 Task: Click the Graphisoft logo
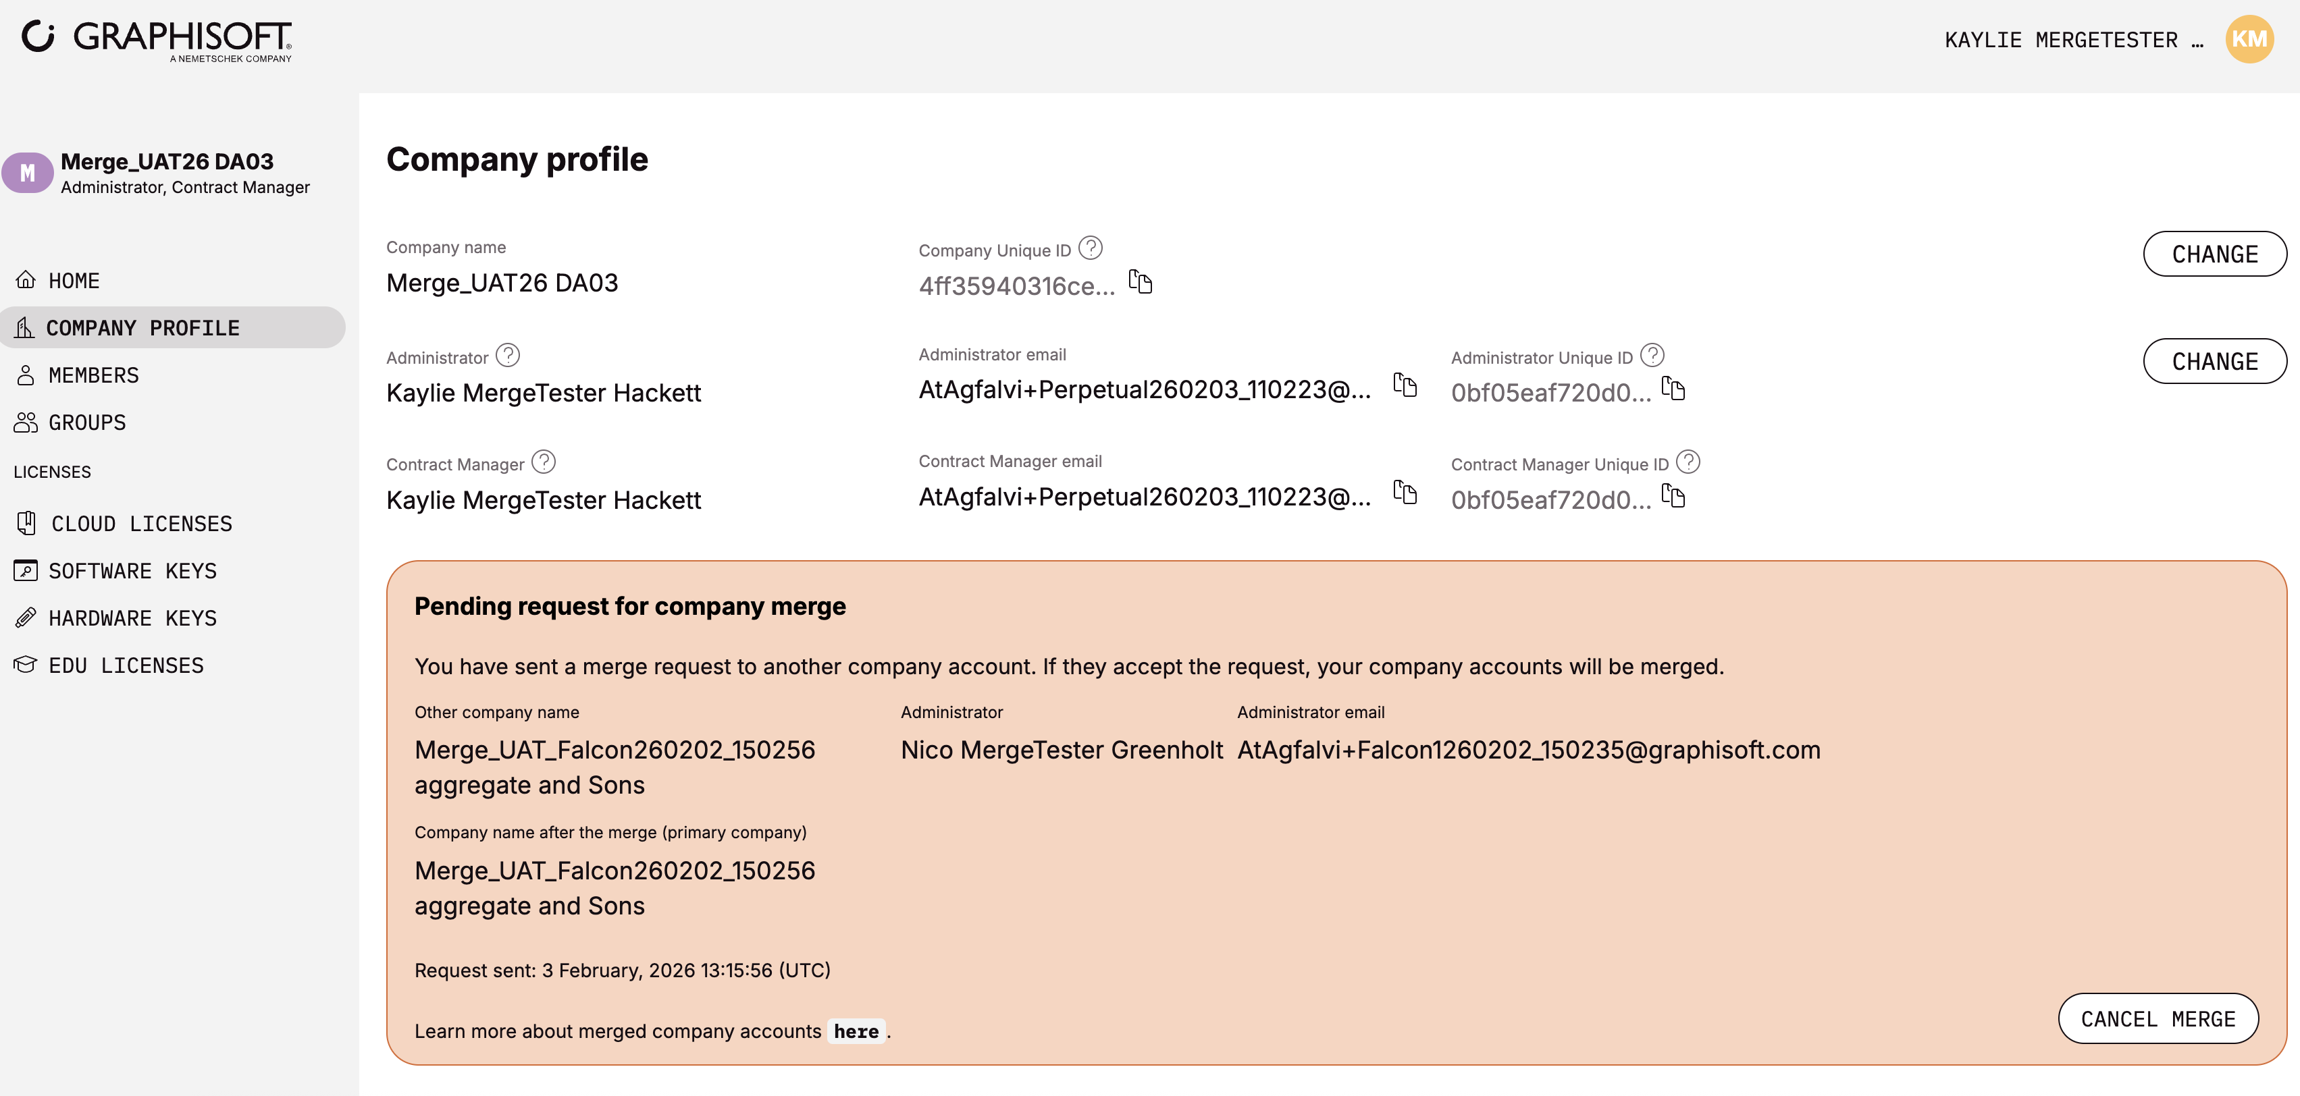coord(157,39)
